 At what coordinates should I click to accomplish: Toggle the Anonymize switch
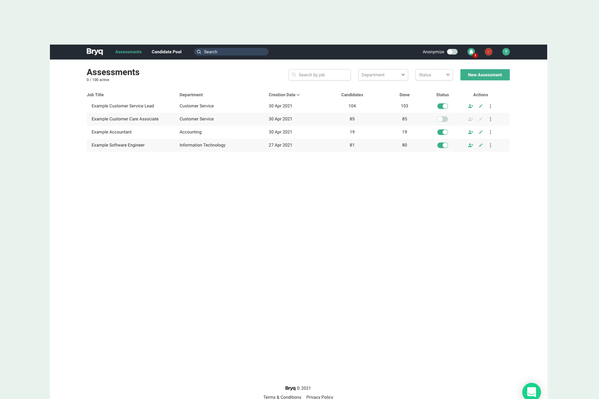(x=452, y=52)
